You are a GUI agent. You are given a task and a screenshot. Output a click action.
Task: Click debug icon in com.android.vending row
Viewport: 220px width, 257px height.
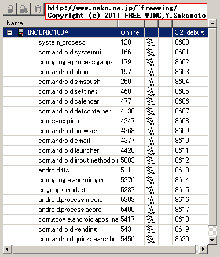point(151,229)
